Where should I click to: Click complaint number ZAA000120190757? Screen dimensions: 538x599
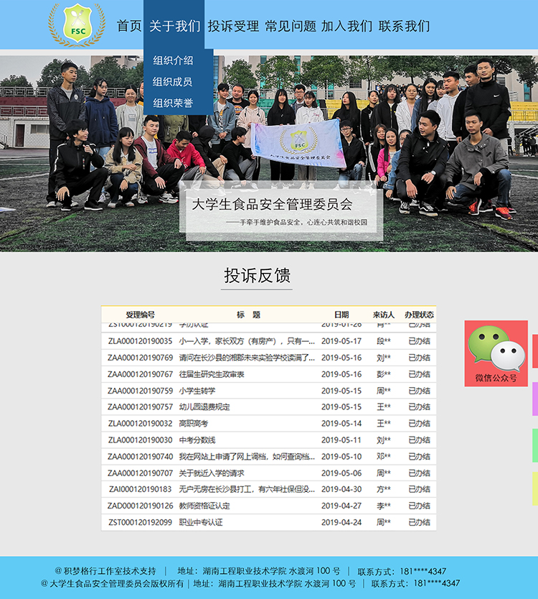pos(141,407)
